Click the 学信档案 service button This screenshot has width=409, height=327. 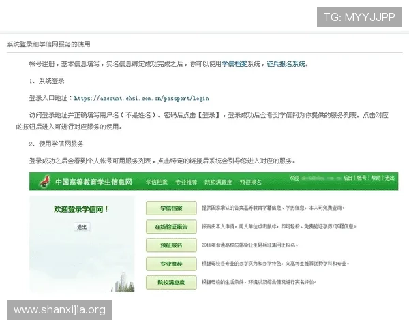pos(171,208)
